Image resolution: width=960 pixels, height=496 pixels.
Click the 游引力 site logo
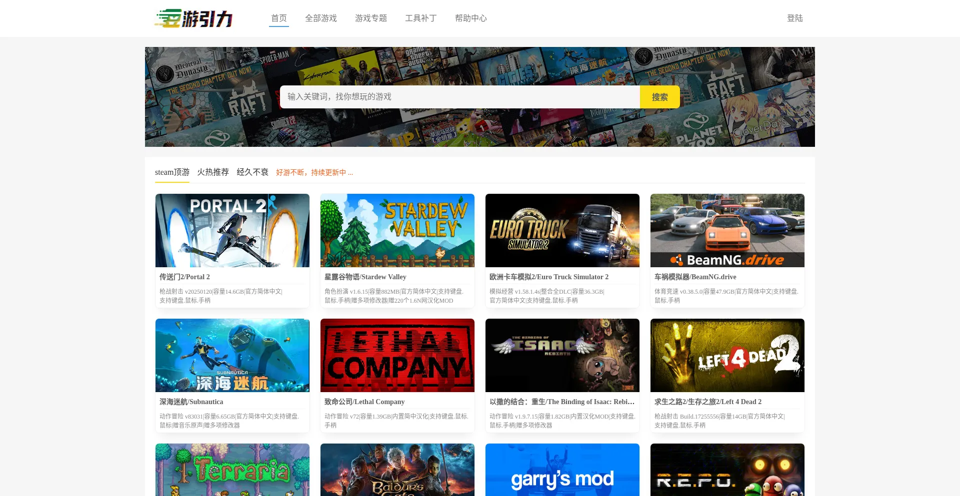point(193,18)
